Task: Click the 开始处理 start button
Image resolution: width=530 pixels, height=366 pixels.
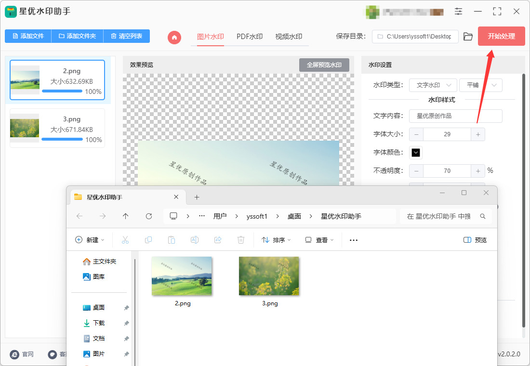Action: click(x=501, y=36)
